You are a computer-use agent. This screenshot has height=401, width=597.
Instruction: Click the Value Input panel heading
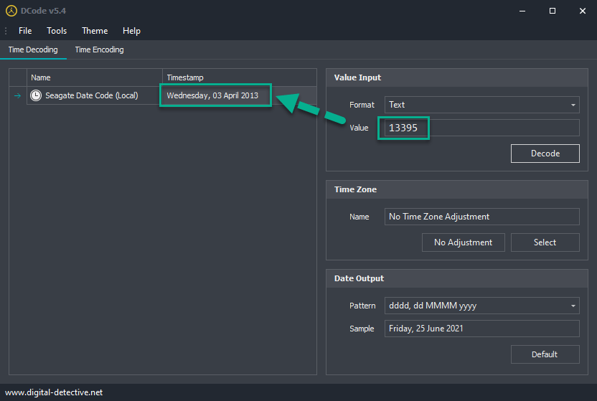[x=357, y=77]
